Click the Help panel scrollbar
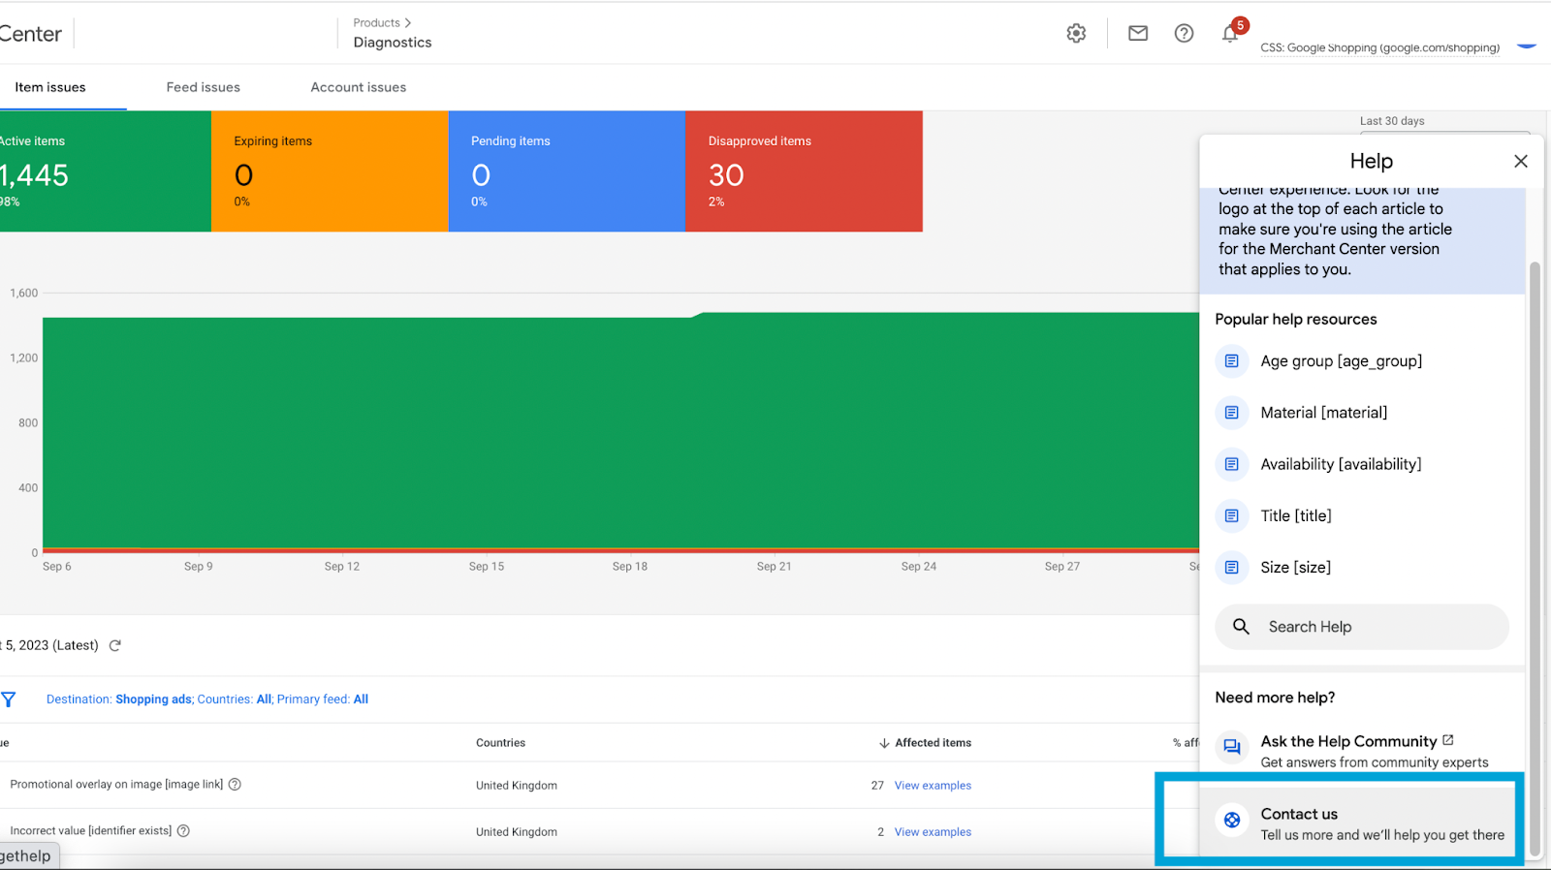Screen dimensions: 1551x870 1535,559
